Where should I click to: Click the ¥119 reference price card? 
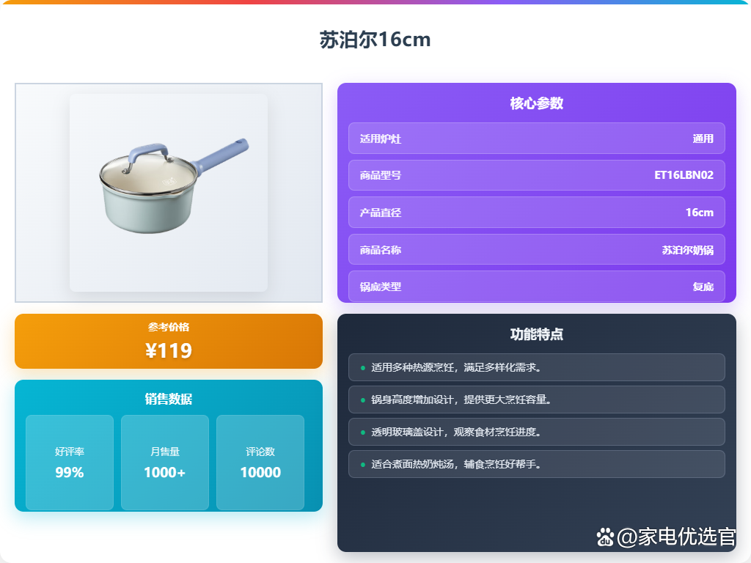tap(169, 342)
